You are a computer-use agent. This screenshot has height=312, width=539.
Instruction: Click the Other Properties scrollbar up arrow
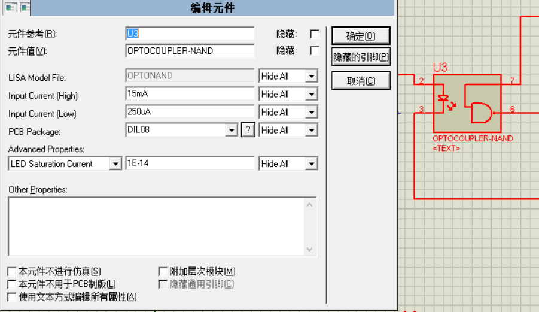click(309, 205)
